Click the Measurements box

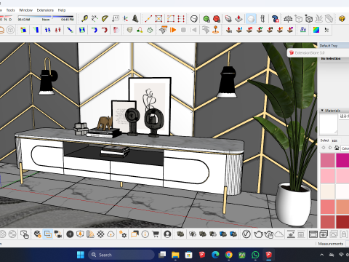pyautogui.click(x=347, y=244)
